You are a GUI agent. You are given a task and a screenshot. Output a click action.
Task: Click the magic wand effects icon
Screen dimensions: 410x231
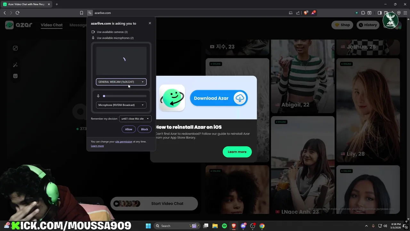tap(15, 65)
